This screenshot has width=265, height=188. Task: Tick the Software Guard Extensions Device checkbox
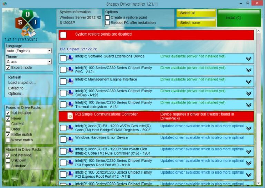(x=63, y=58)
